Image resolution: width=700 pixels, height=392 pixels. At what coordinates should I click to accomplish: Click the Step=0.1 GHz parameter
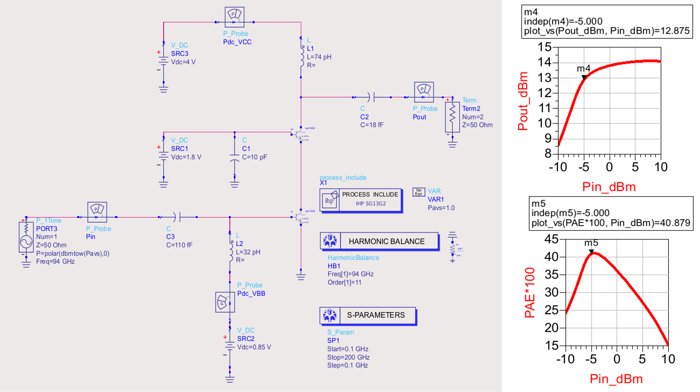[x=347, y=365]
